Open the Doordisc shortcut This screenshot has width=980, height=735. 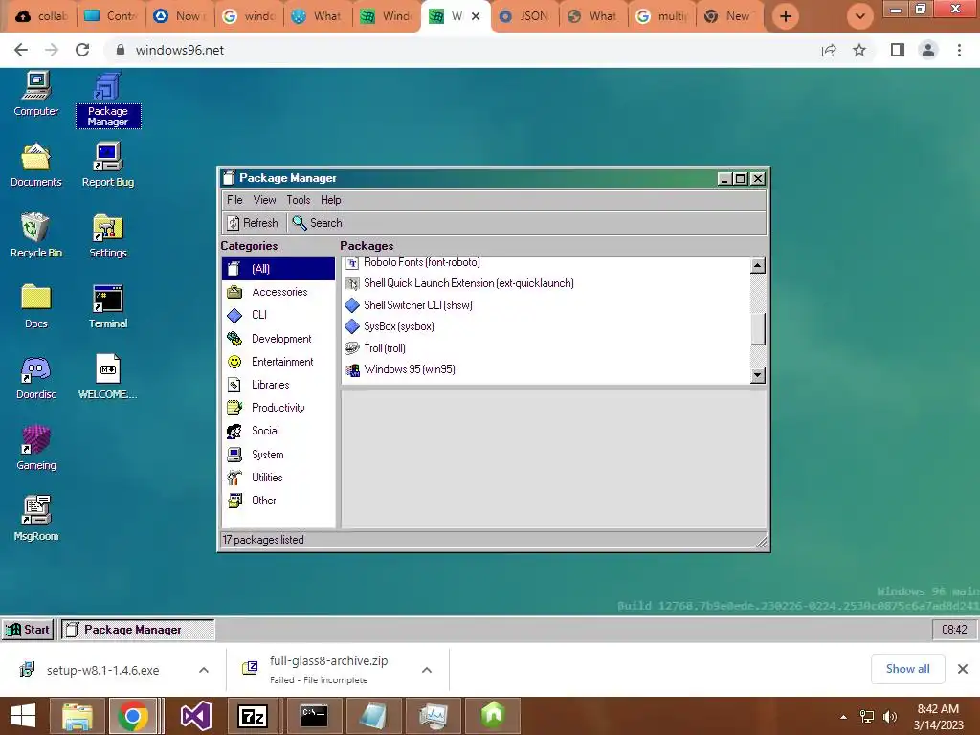[36, 377]
